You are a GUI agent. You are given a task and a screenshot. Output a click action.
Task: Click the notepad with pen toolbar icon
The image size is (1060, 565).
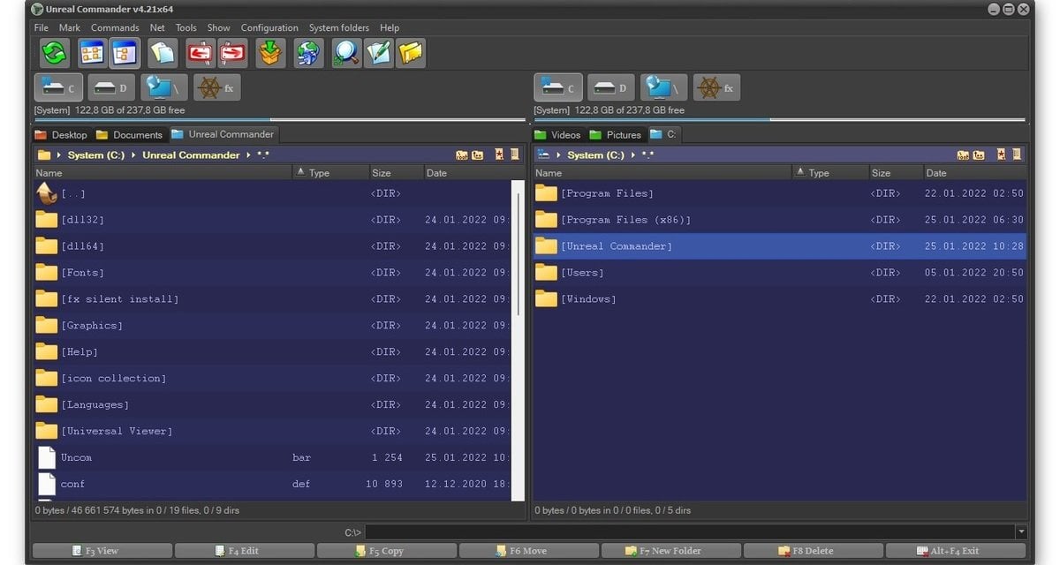pos(378,53)
